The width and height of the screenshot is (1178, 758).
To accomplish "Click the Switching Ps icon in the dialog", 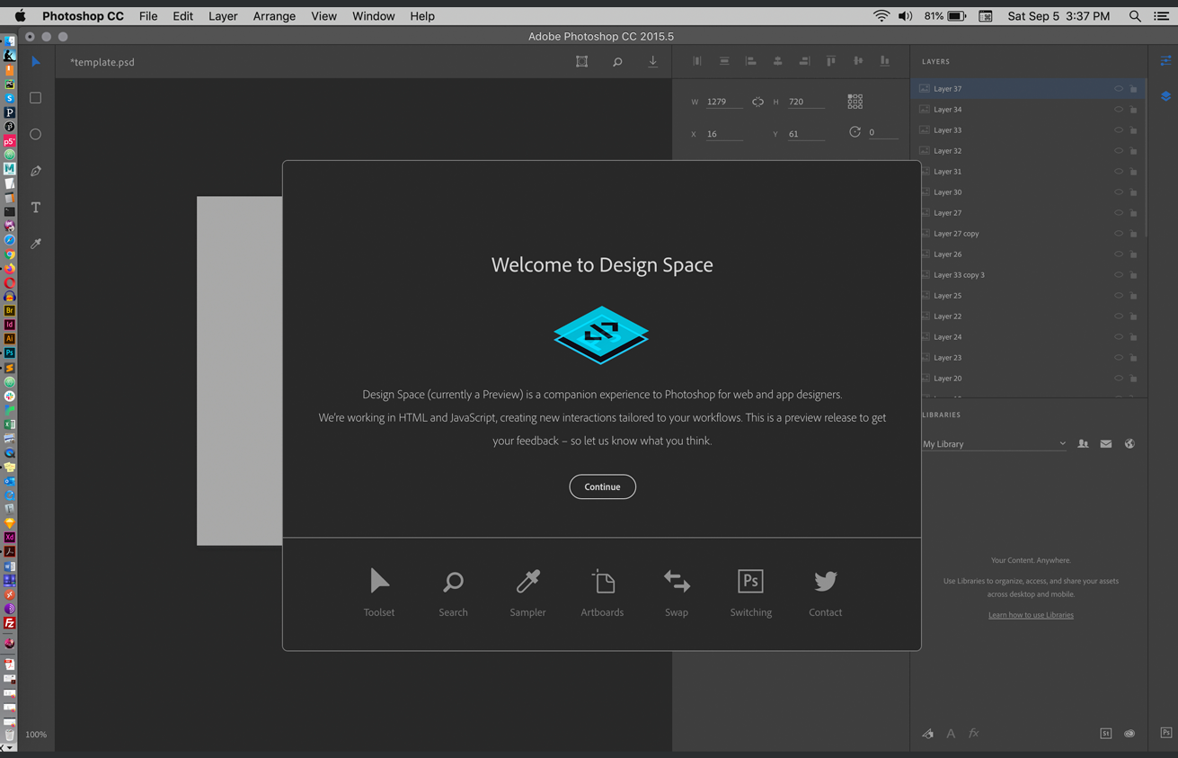I will 751,581.
